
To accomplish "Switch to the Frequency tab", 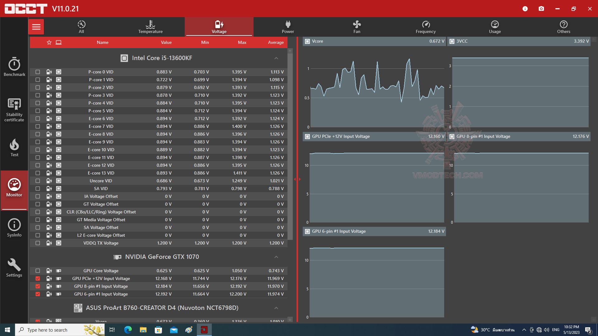I will (425, 27).
